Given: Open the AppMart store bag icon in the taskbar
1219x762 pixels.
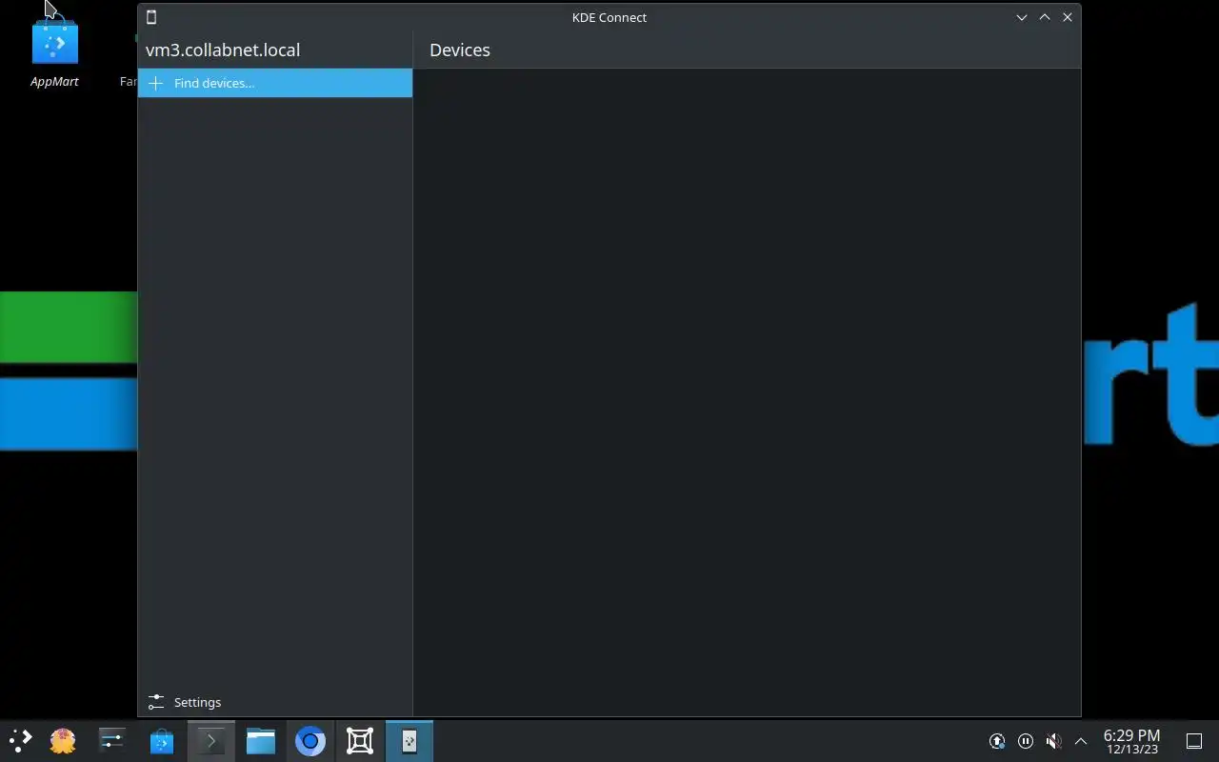Looking at the screenshot, I should (x=162, y=740).
